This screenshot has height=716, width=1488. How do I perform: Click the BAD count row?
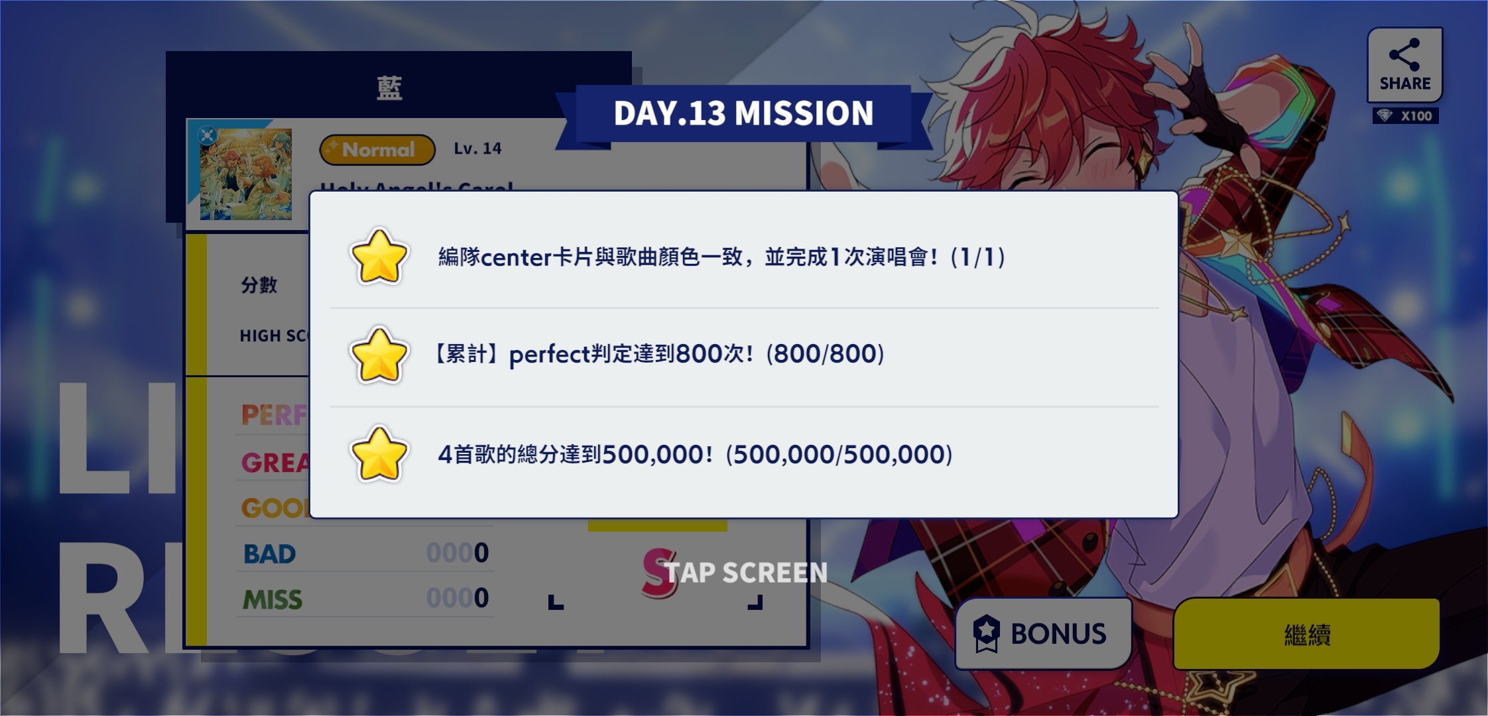(365, 553)
